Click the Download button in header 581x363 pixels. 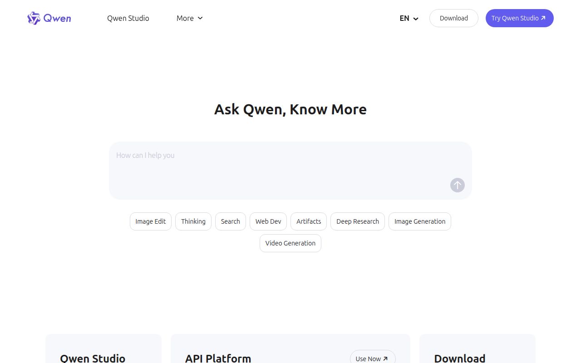(x=454, y=18)
